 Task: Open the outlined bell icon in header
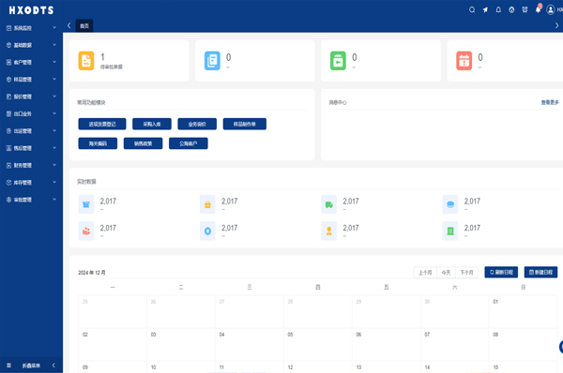(498, 9)
